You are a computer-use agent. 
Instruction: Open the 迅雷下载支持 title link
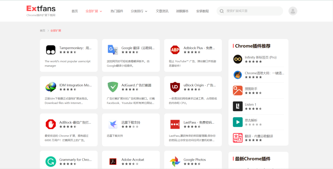click(131, 122)
